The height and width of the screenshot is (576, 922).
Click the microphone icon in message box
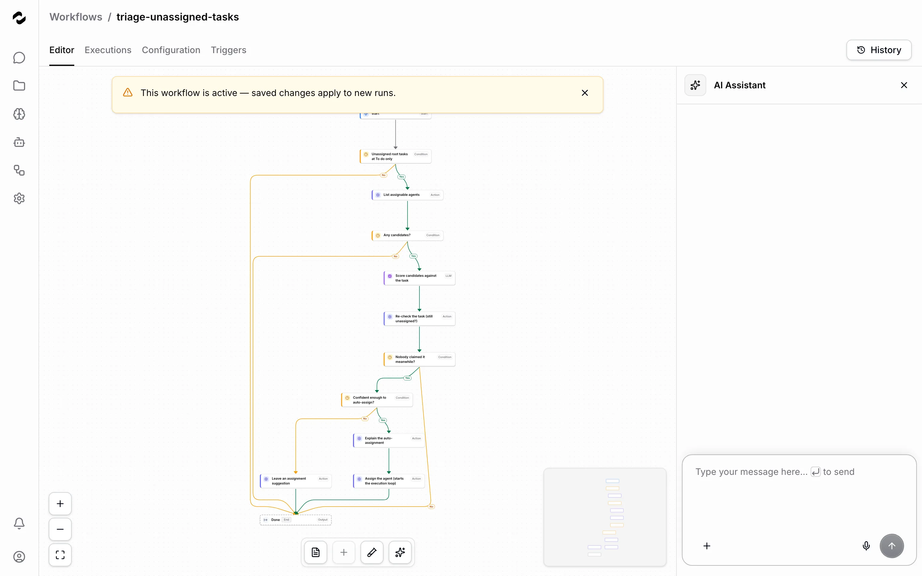coord(866,546)
